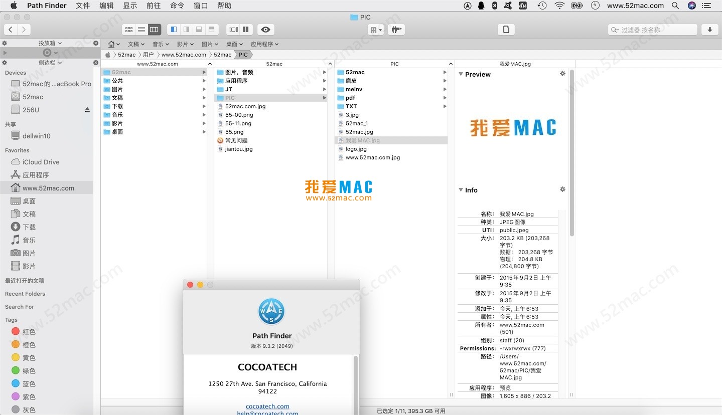Expand the 公共 folder in the first column
Screen dimensions: 722x415
(x=204, y=81)
